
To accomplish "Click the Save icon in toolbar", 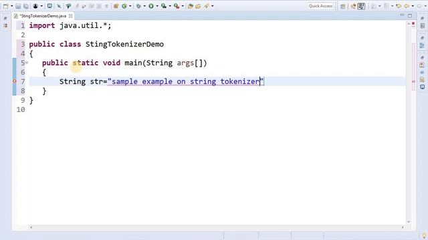I will (18, 6).
